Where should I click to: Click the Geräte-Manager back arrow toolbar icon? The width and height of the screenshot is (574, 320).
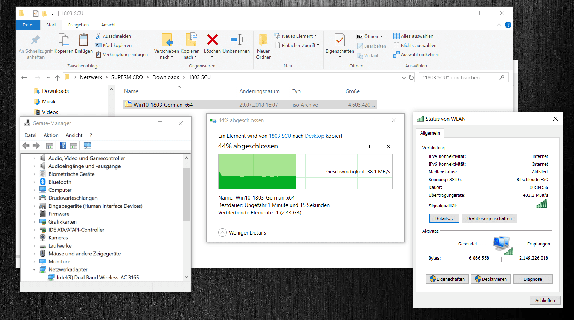(x=26, y=146)
